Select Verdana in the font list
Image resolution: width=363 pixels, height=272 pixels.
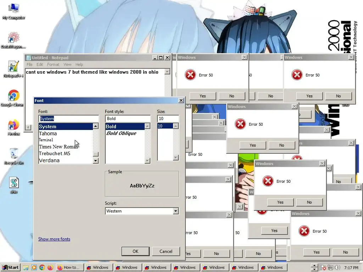coord(66,160)
